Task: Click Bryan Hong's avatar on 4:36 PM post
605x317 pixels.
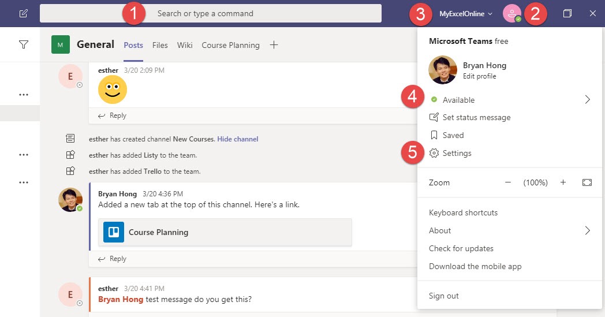Action: tap(70, 200)
